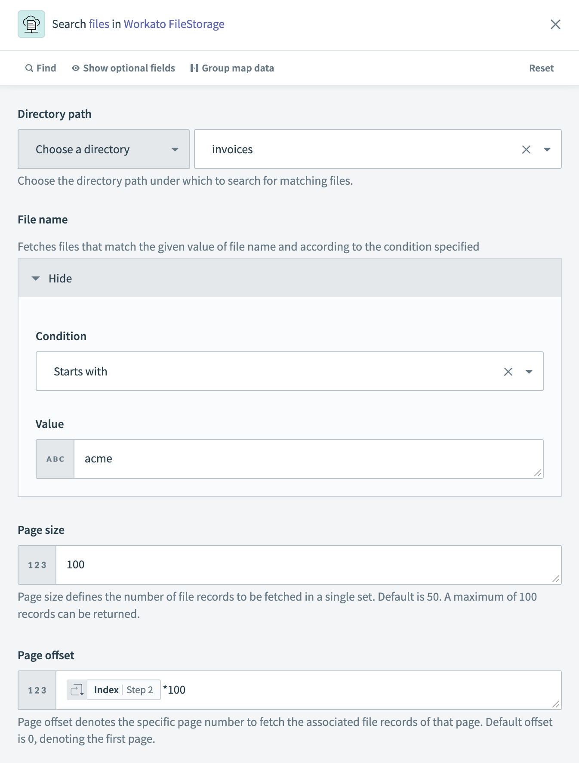Viewport: 579px width, 763px height.
Task: Collapse the File name section with Hide
Action: coord(289,278)
